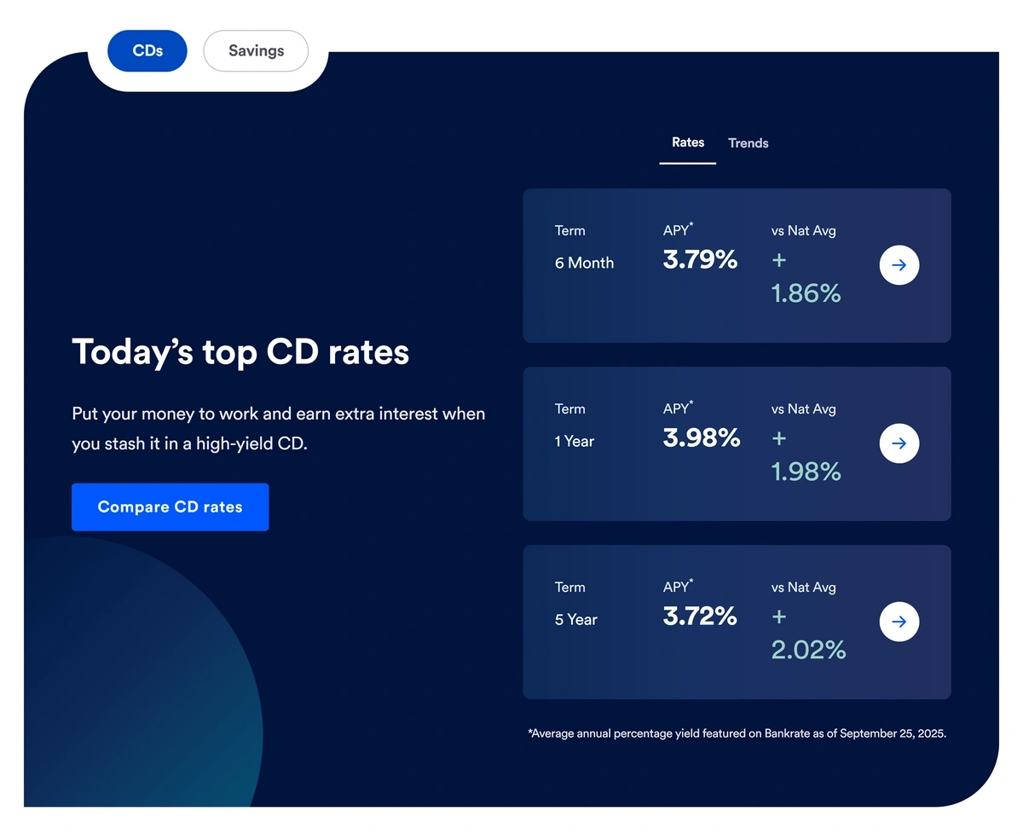Click the 'Put your money to work' description
This screenshot has width=1023, height=834.
[279, 429]
